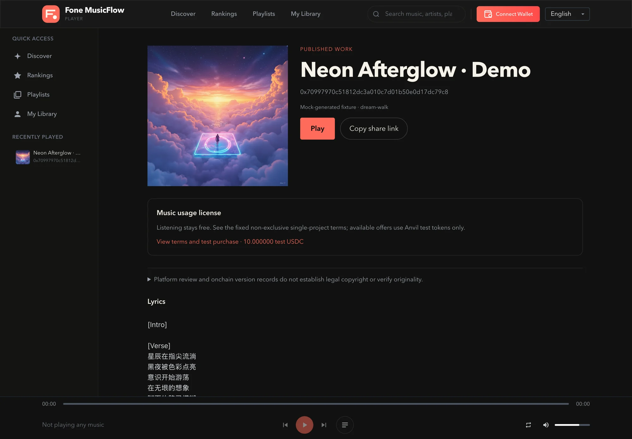632x439 pixels.
Task: Click the wallet address 0x70997970c518… text
Action: [374, 92]
